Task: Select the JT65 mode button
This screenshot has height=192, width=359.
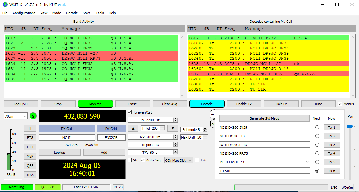Action: coord(30,175)
